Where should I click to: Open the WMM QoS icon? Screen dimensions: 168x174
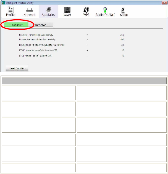67,10
